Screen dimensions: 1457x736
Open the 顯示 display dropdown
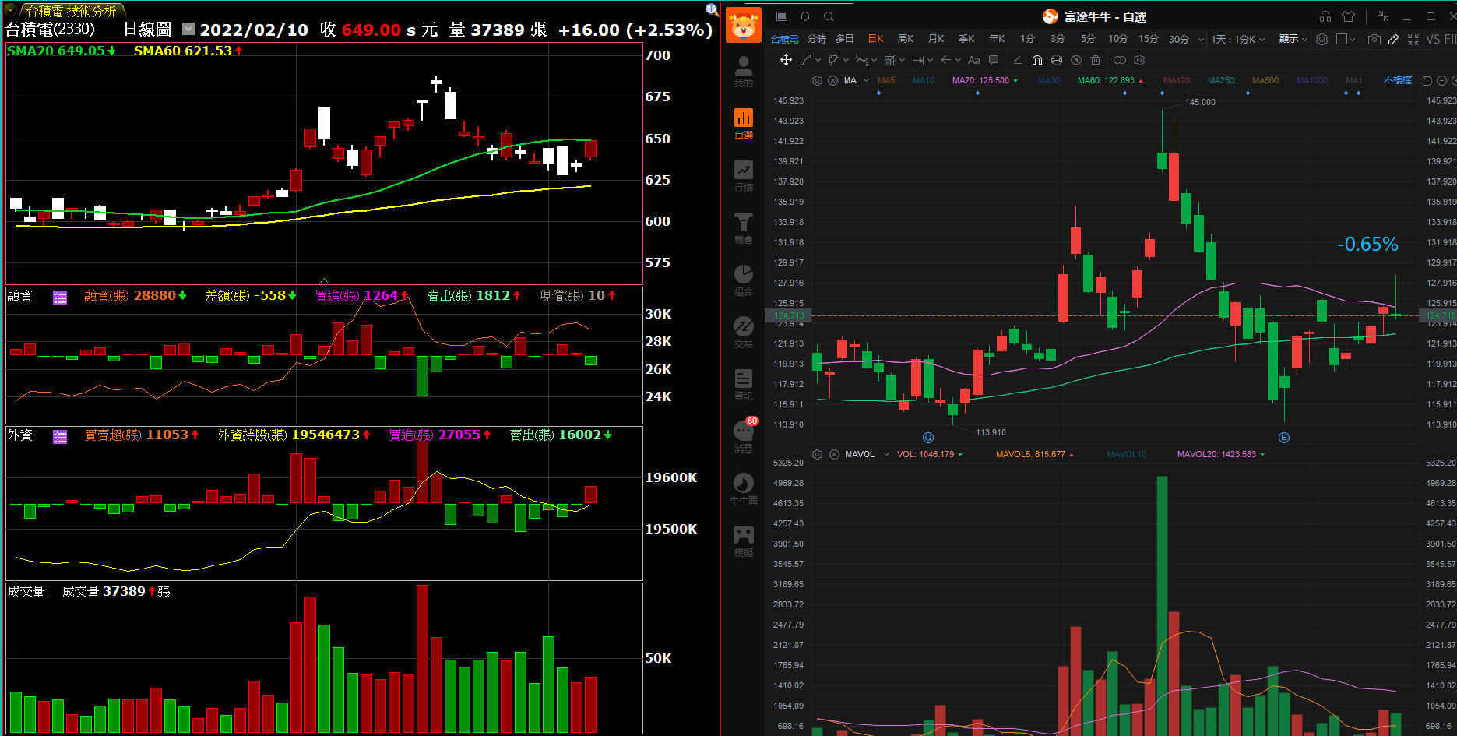1293,39
